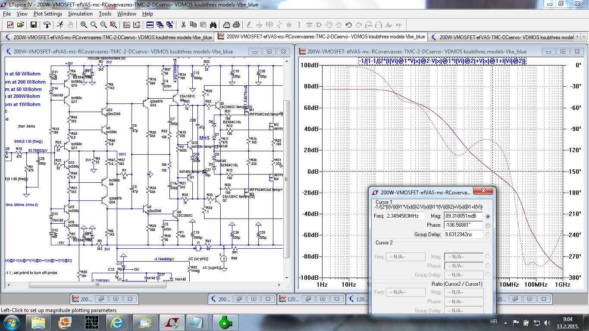Create a new schematic via toolbar icon

click(10, 25)
